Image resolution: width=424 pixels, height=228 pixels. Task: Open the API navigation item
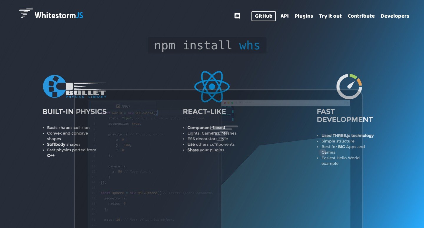tap(284, 16)
